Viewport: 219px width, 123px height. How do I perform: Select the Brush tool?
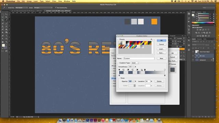pyautogui.click(x=6, y=24)
